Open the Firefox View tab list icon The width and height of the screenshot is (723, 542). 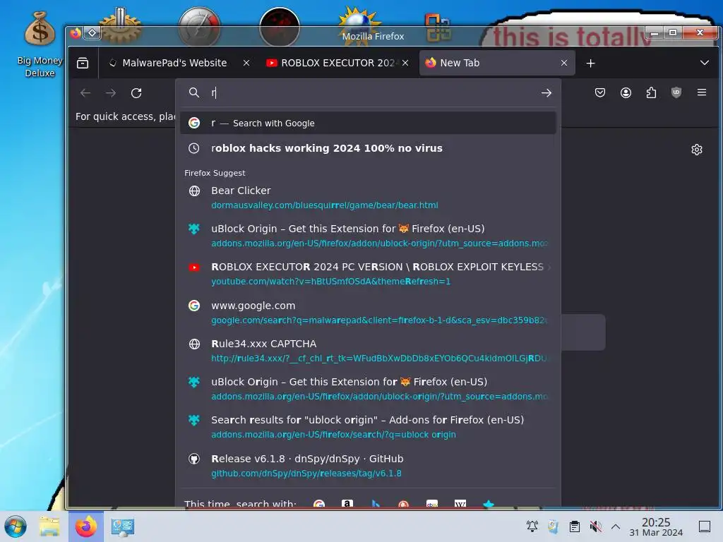pos(83,63)
